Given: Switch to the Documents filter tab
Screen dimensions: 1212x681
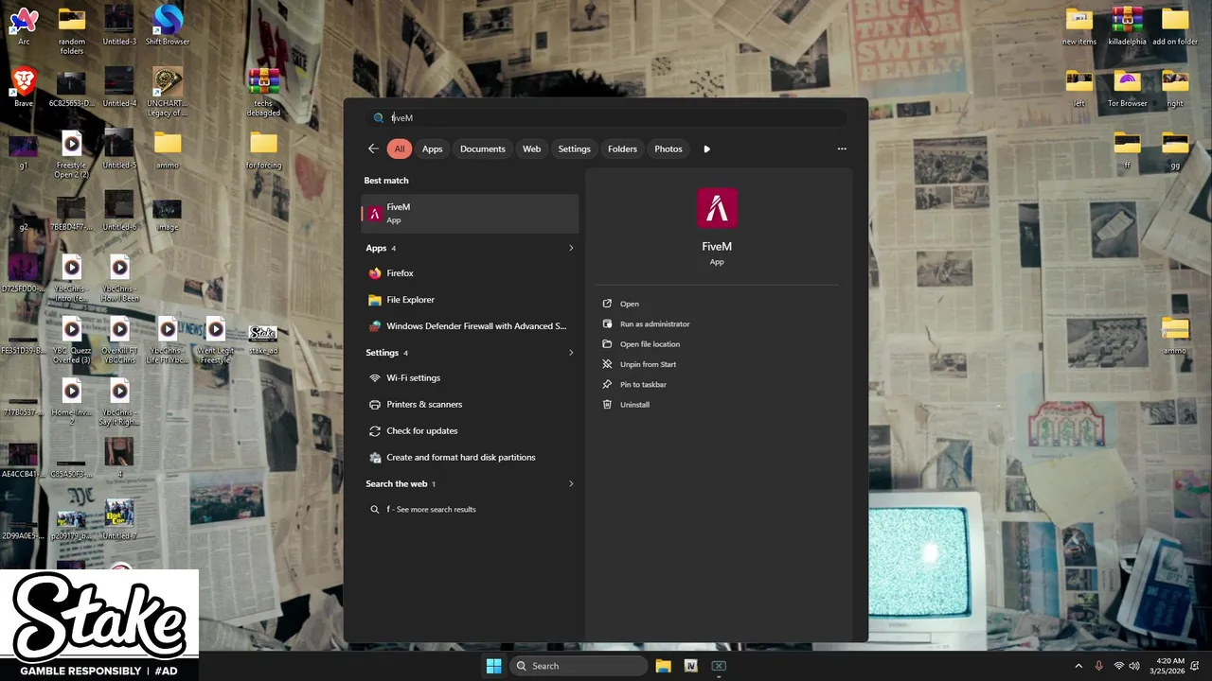Looking at the screenshot, I should click(483, 148).
